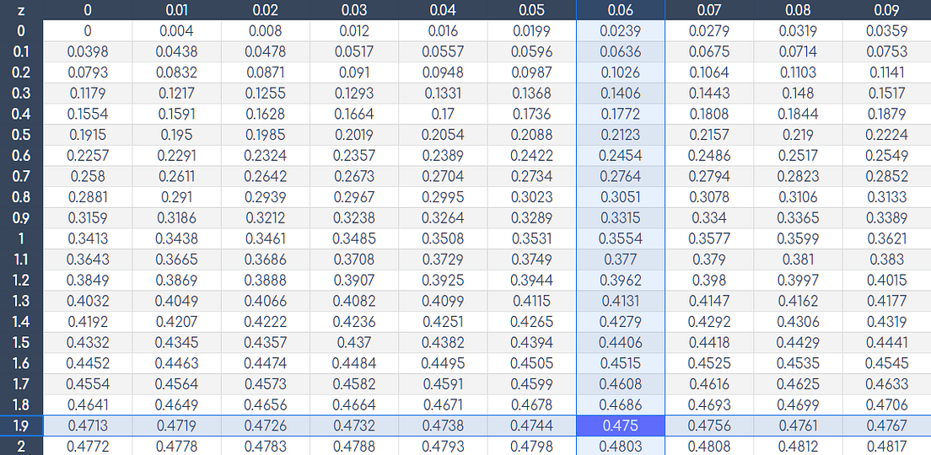
Task: Click the 1.9 row header
Action: click(x=21, y=426)
